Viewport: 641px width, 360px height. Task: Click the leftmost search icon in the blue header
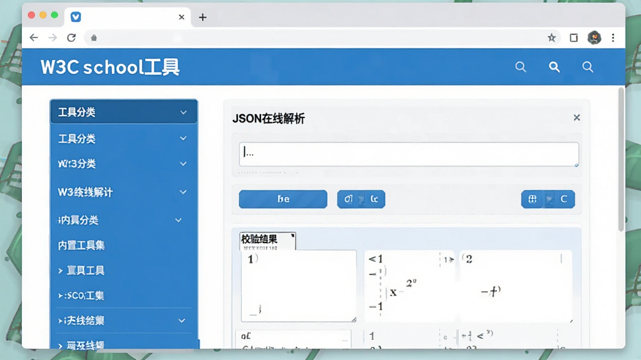click(520, 67)
